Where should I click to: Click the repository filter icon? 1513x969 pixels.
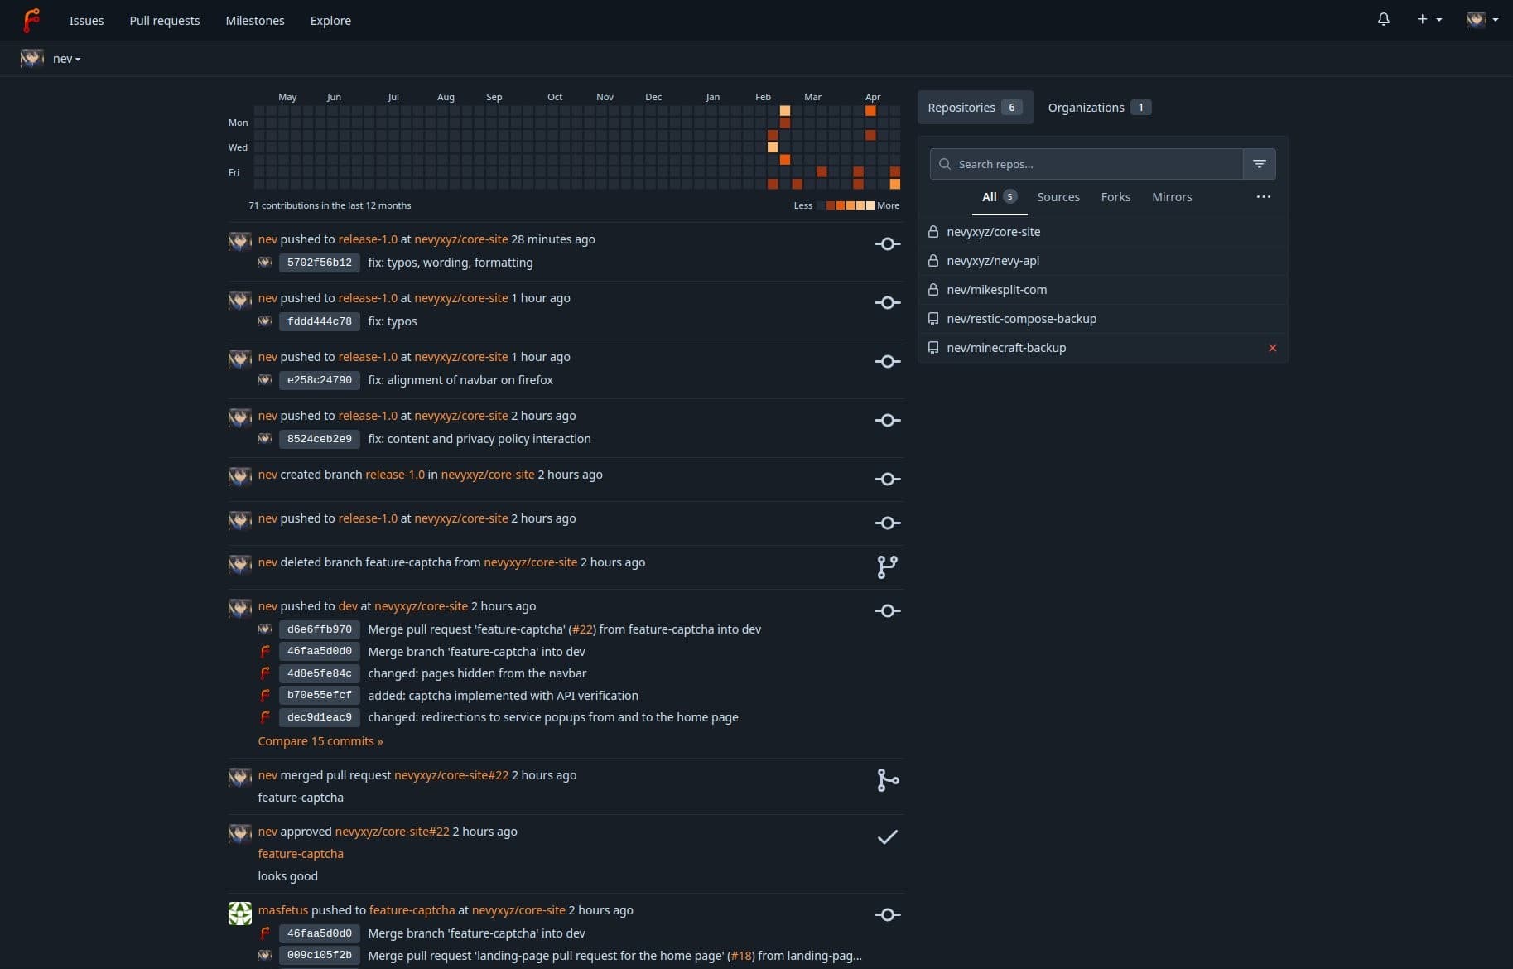coord(1259,164)
